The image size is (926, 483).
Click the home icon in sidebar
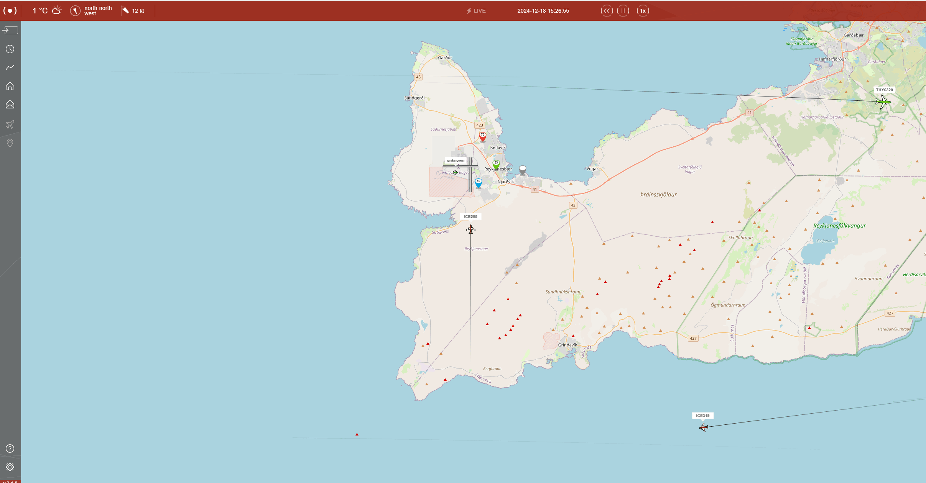[x=10, y=86]
